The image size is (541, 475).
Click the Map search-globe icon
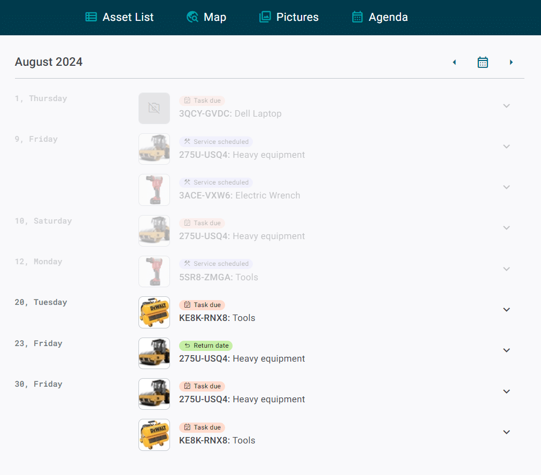pos(191,17)
